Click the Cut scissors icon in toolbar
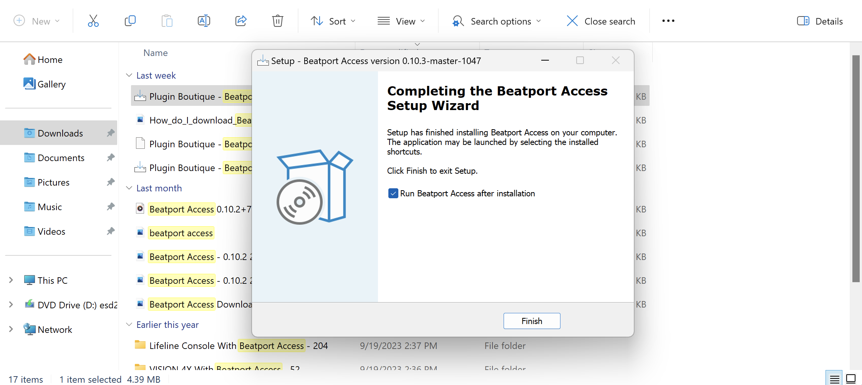 point(93,21)
